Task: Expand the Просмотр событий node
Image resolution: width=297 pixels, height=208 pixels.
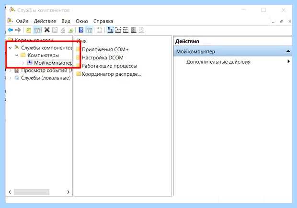Action: point(11,70)
